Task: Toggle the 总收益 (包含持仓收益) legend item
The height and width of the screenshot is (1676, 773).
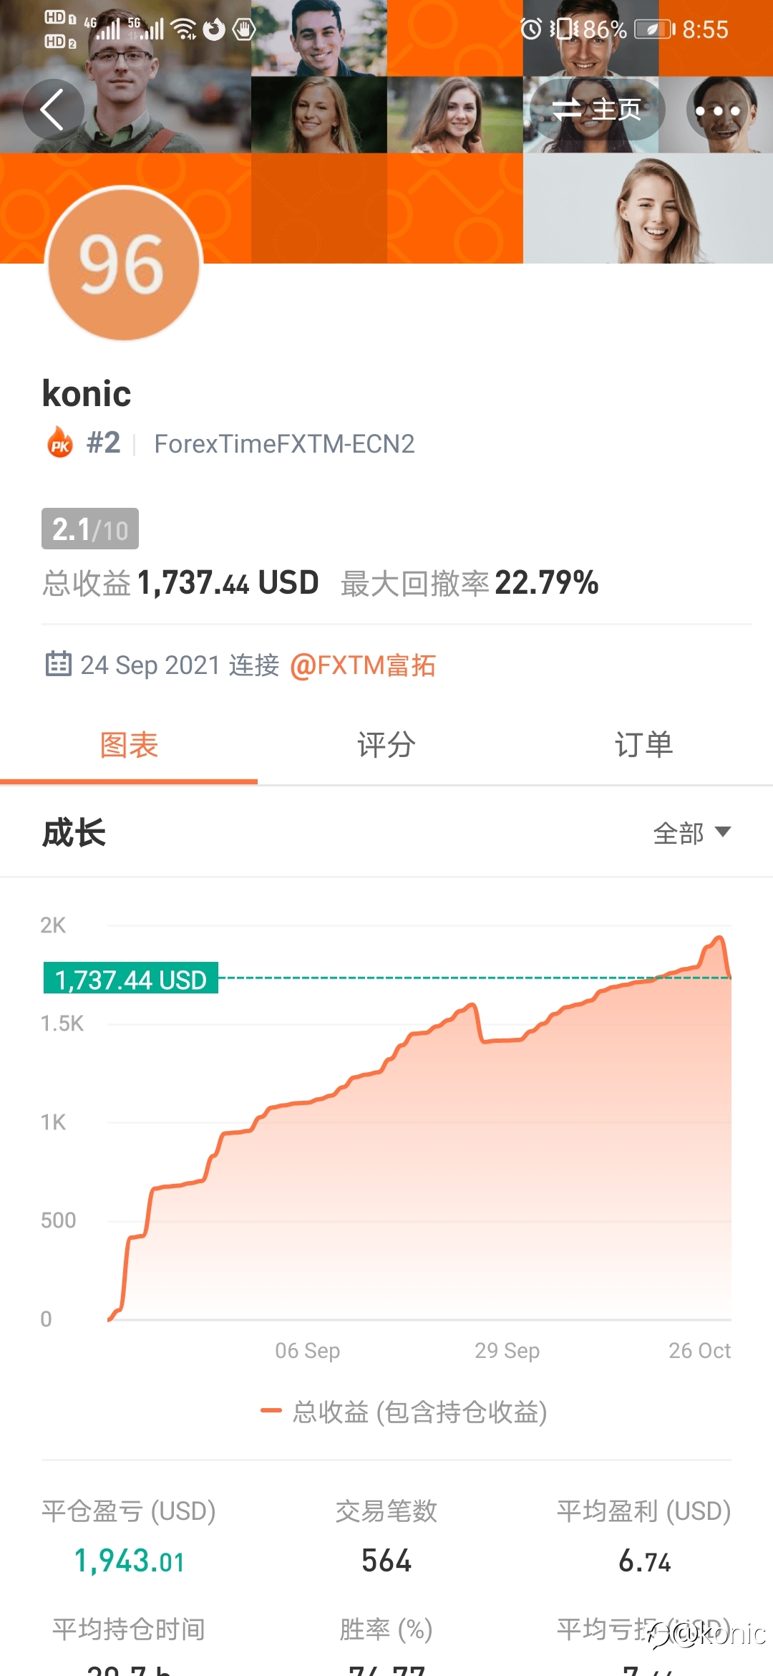Action: pyautogui.click(x=404, y=1412)
